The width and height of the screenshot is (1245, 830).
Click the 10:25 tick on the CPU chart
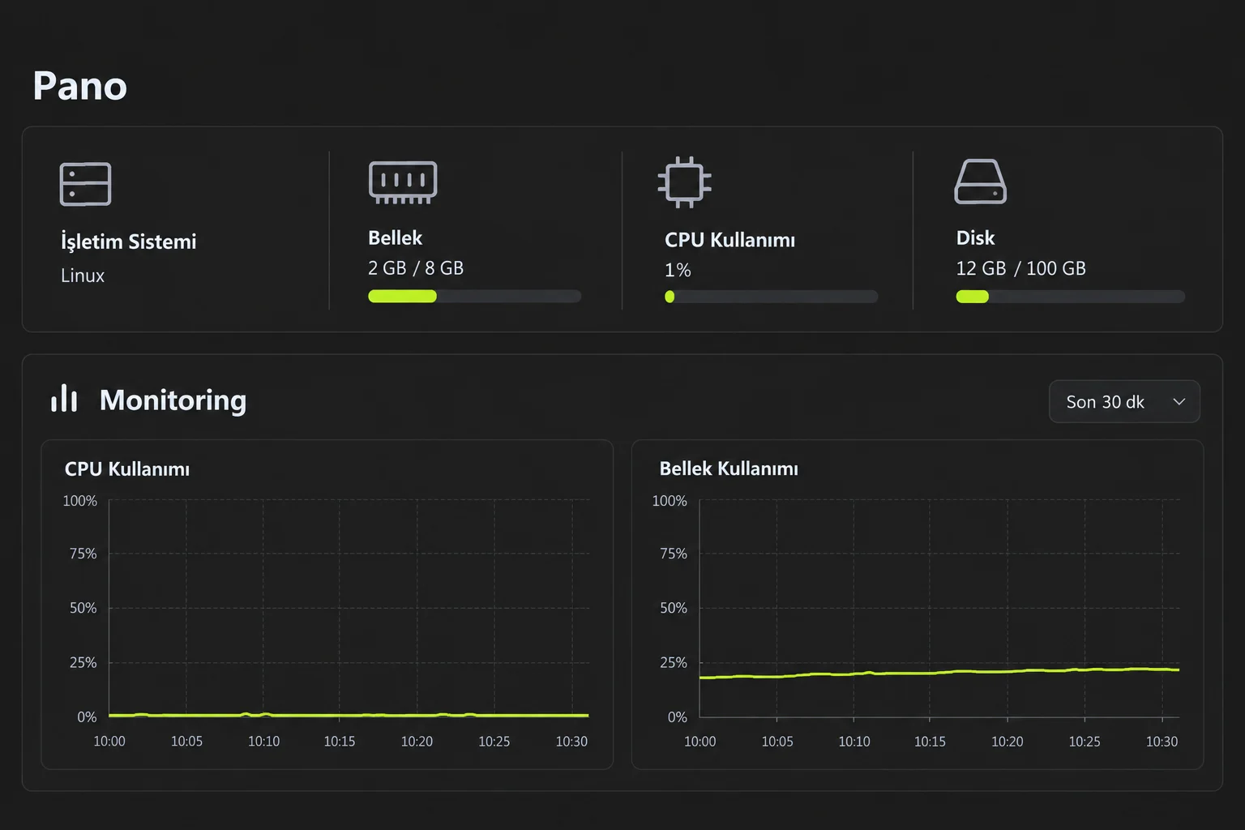point(494,741)
